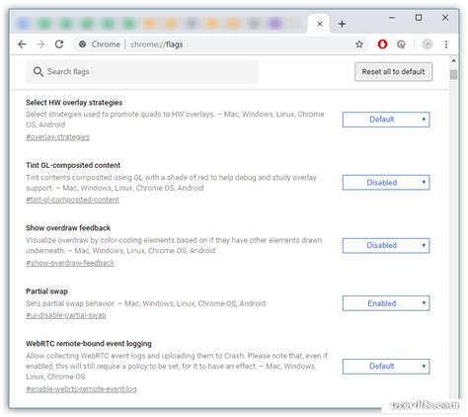Click the chrome://flags address bar

point(214,44)
